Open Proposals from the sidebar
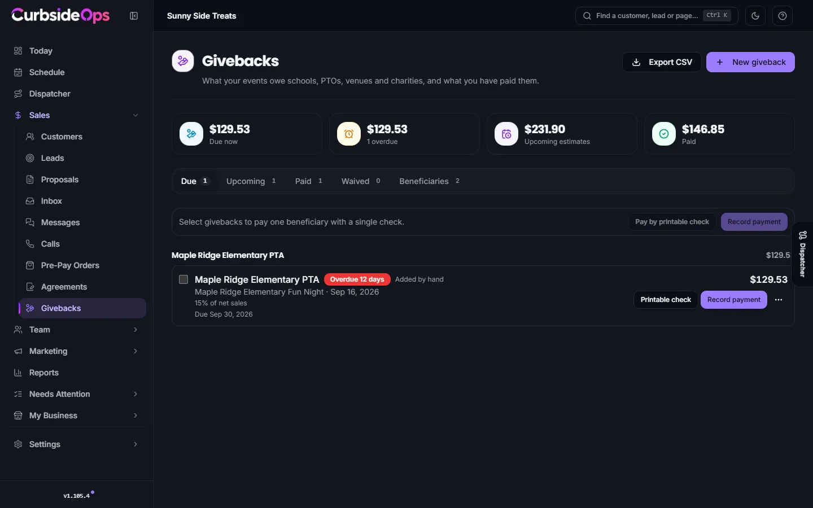The height and width of the screenshot is (508, 813). coord(82,179)
